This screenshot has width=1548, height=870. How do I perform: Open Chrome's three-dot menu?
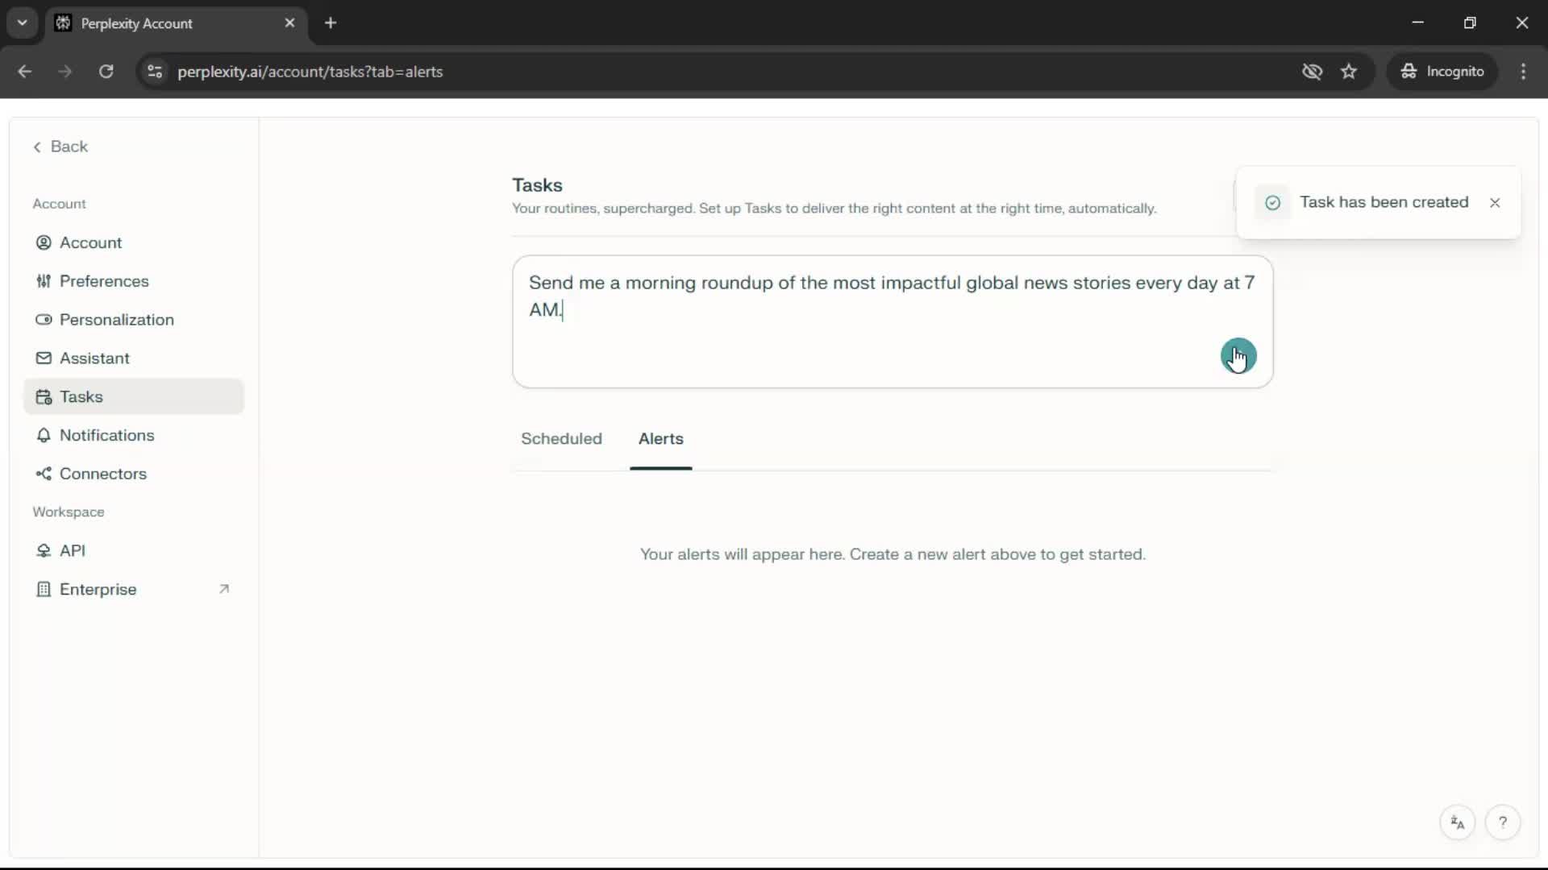point(1523,72)
